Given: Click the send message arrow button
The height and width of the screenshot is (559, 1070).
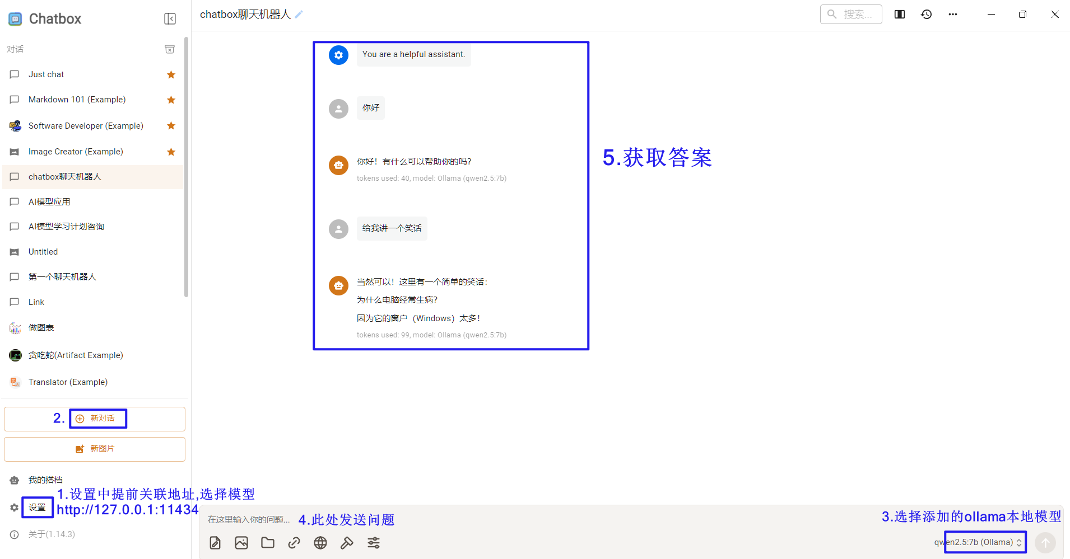Looking at the screenshot, I should pos(1045,543).
